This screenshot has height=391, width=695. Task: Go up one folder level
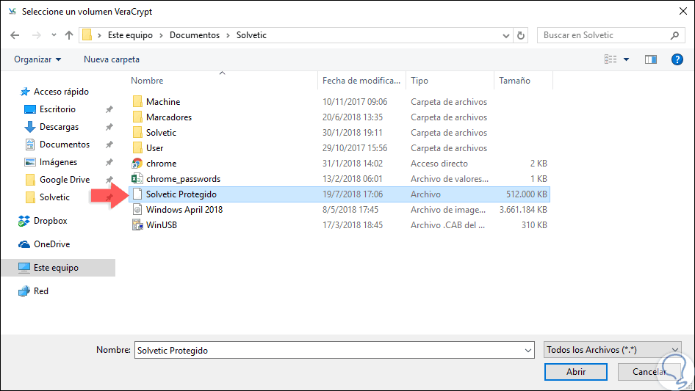coord(69,35)
